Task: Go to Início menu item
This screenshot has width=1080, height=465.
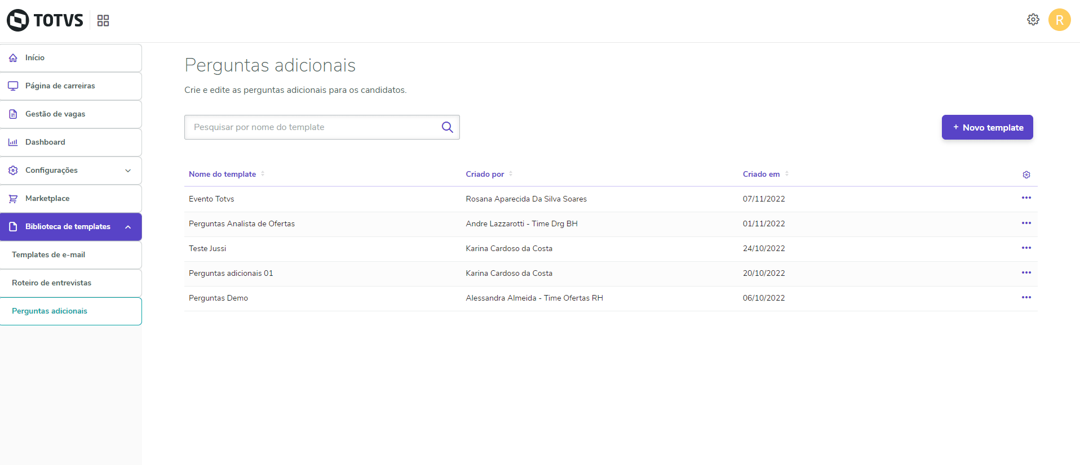Action: point(70,58)
